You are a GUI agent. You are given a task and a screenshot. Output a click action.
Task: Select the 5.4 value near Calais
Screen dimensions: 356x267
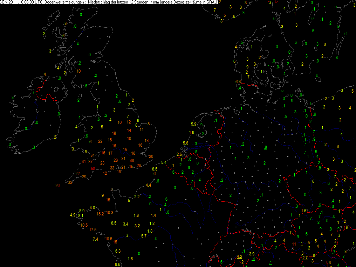click(164, 162)
